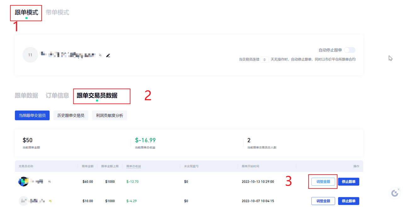Open 利润贡献度分析 view
This screenshot has width=403, height=209.
tap(110, 115)
